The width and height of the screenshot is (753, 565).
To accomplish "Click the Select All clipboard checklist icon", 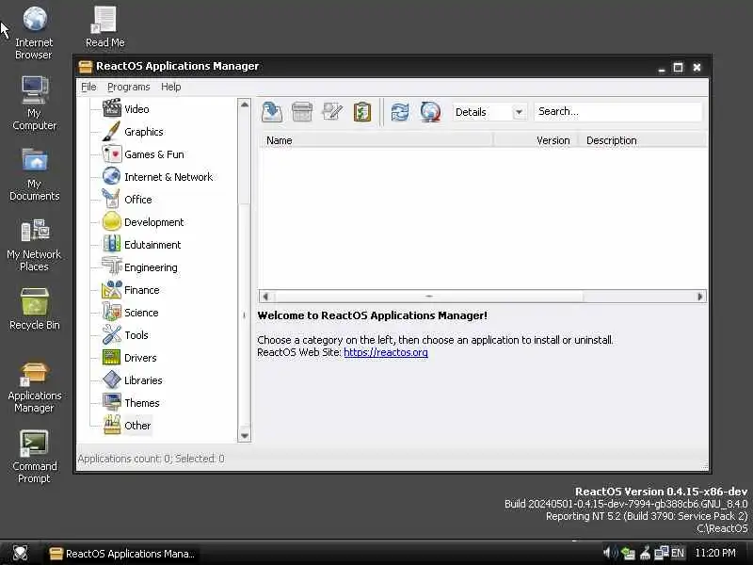I will point(362,112).
